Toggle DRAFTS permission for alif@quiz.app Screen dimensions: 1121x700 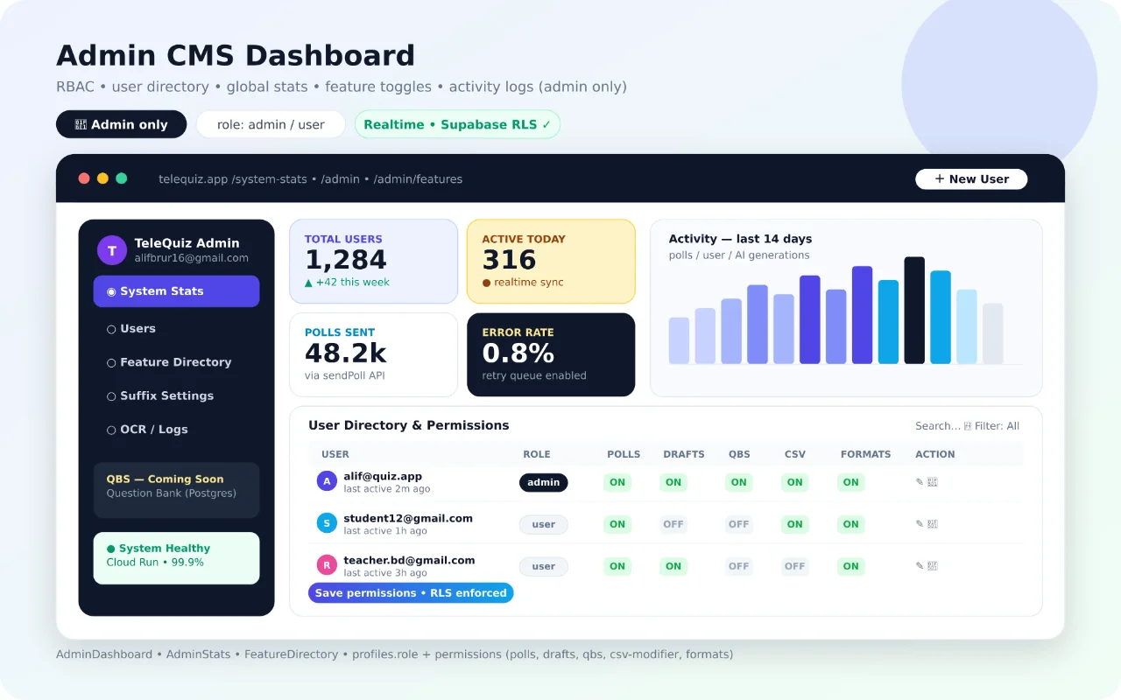(x=673, y=482)
